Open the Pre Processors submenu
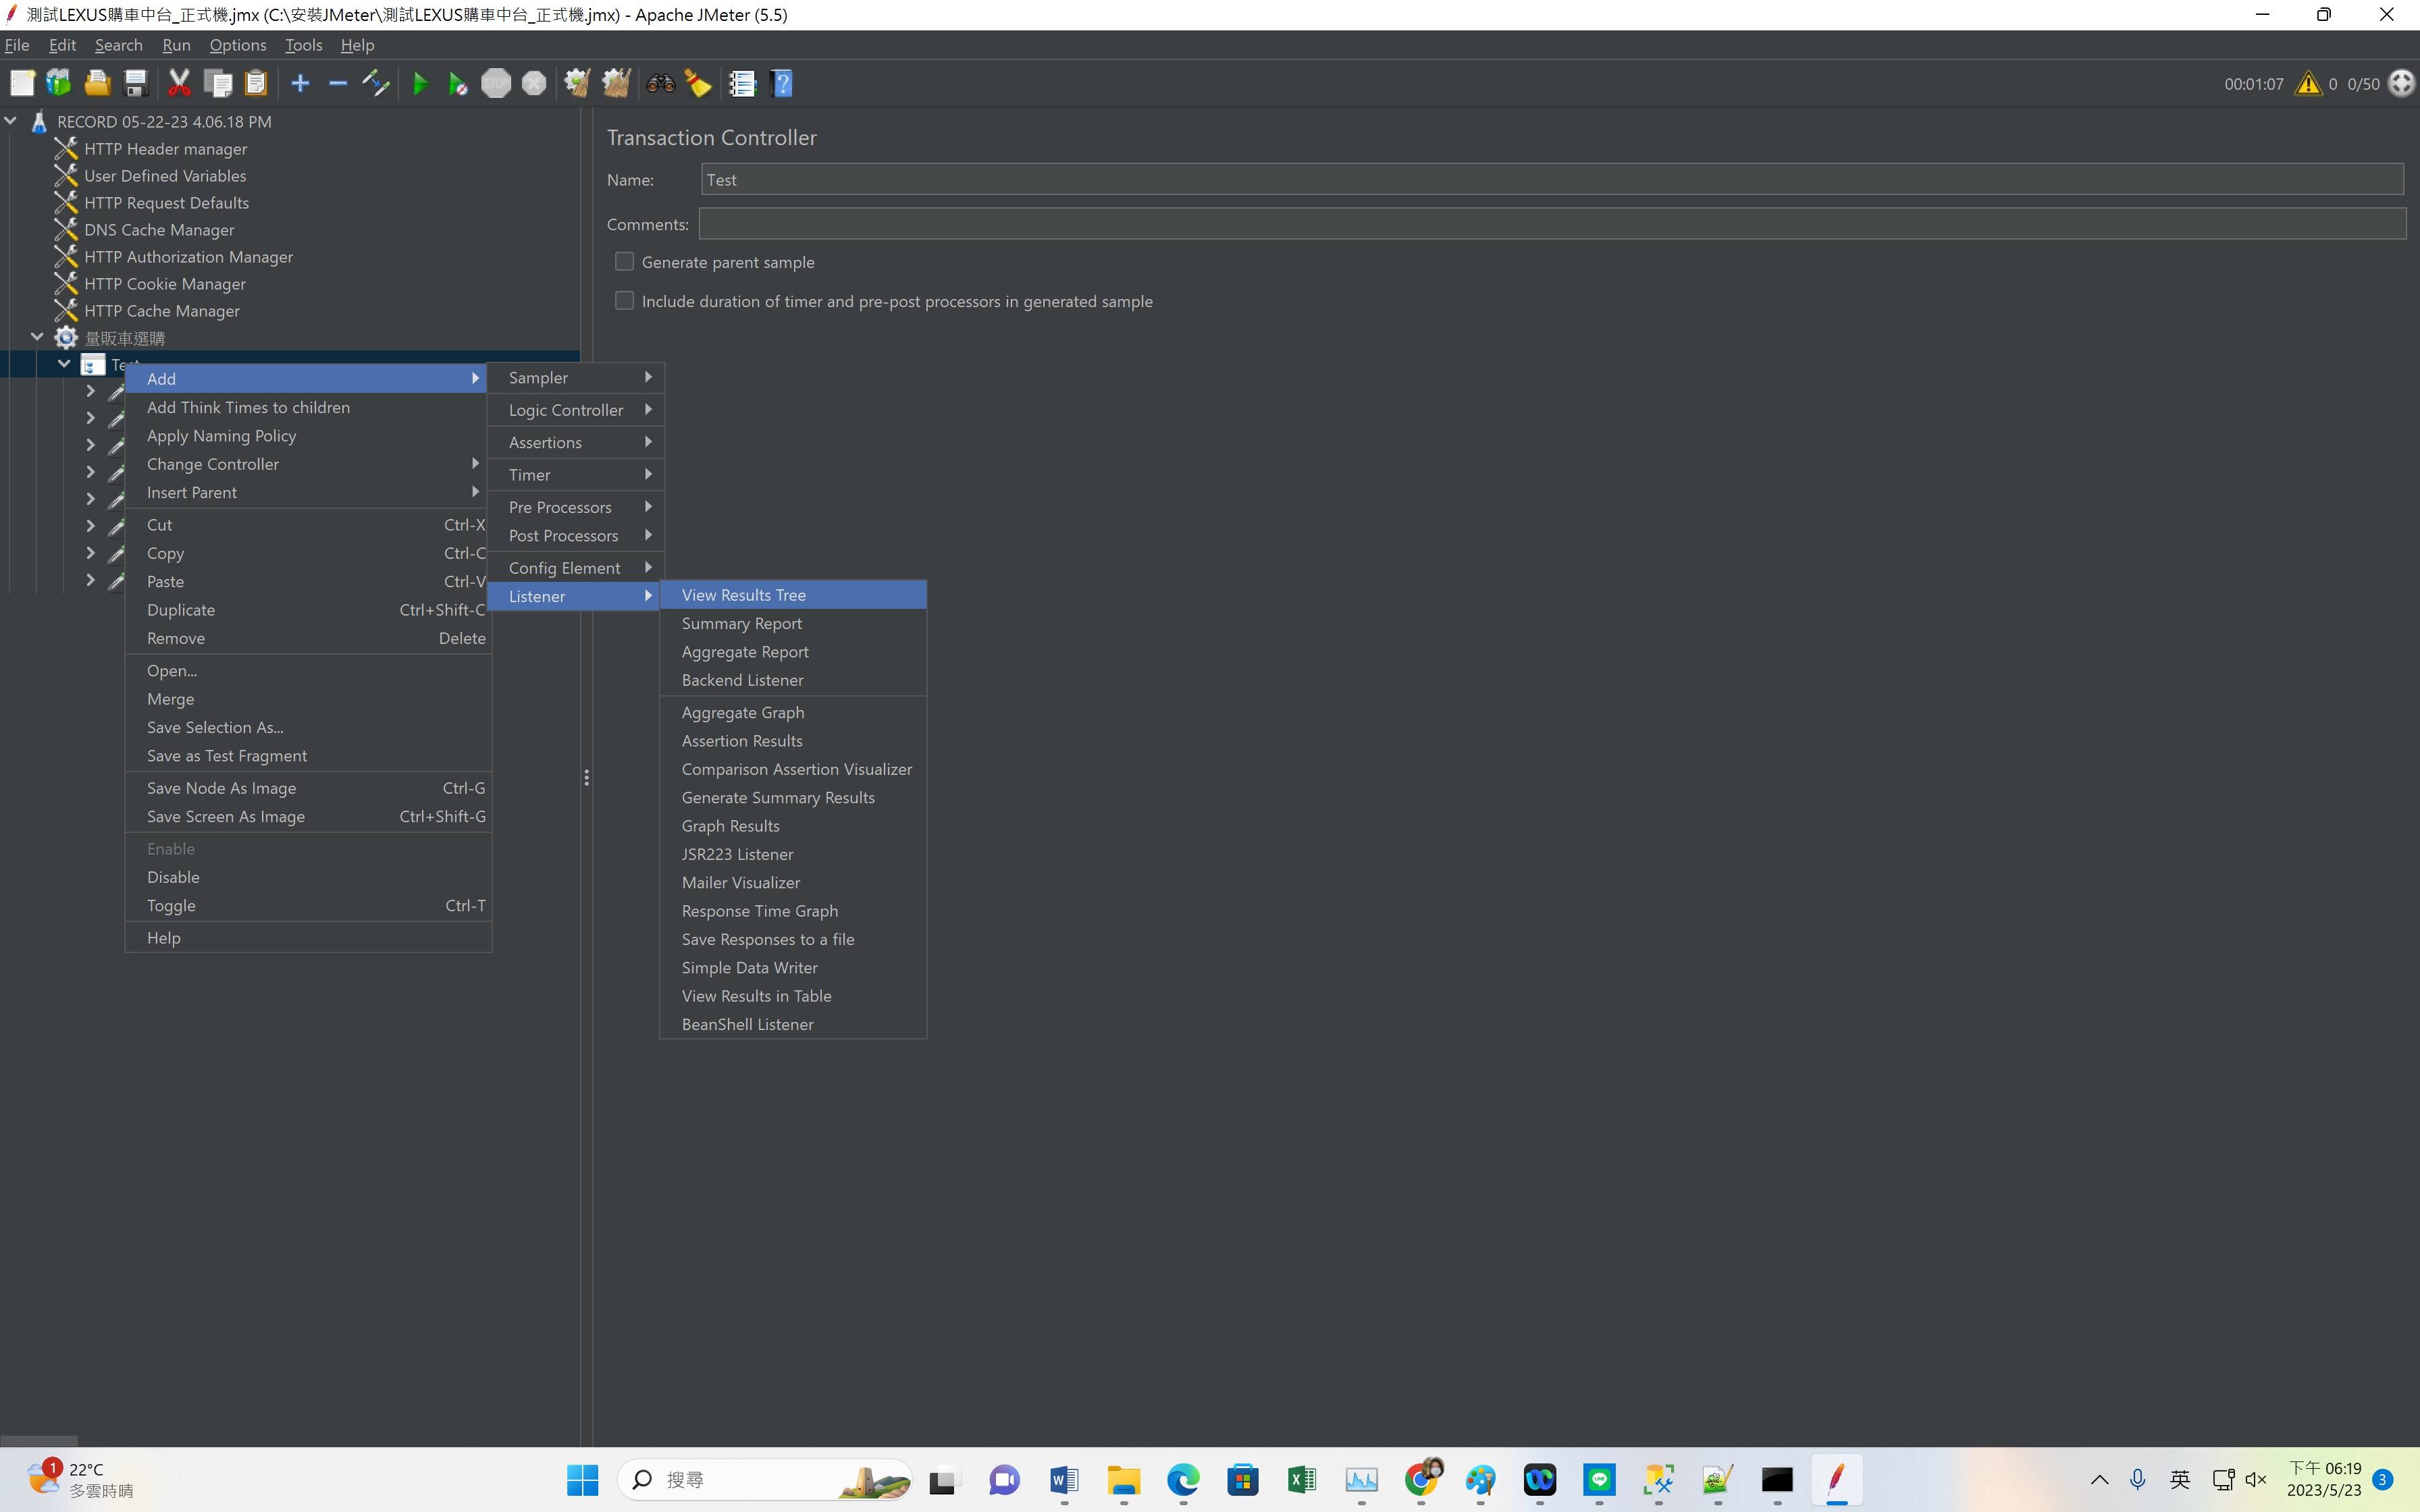2420x1512 pixels. [576, 507]
